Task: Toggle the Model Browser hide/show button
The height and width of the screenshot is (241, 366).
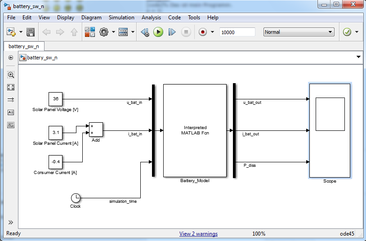Action: [11, 58]
